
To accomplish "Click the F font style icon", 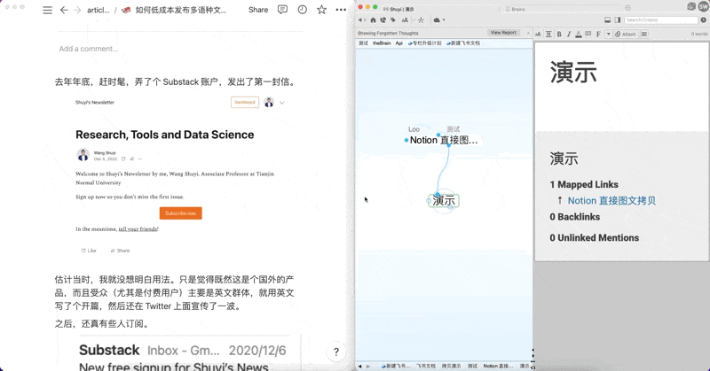I will click(x=598, y=34).
